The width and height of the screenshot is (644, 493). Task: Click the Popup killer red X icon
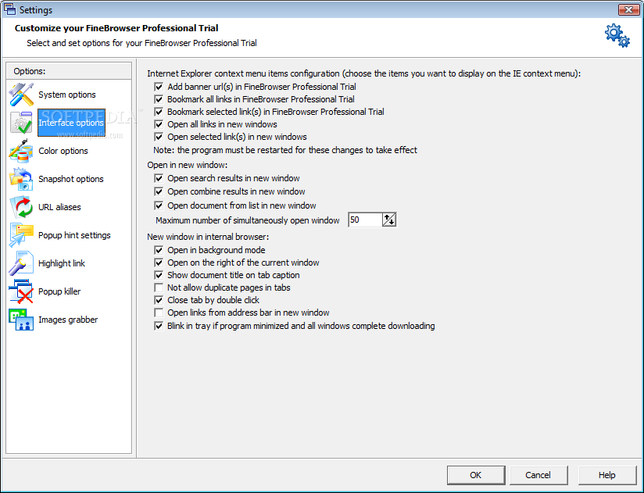coord(21,291)
